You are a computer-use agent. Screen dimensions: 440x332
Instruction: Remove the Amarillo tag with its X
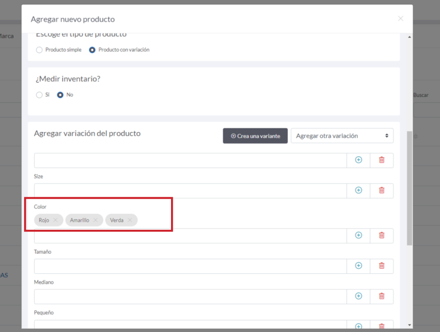tap(95, 220)
